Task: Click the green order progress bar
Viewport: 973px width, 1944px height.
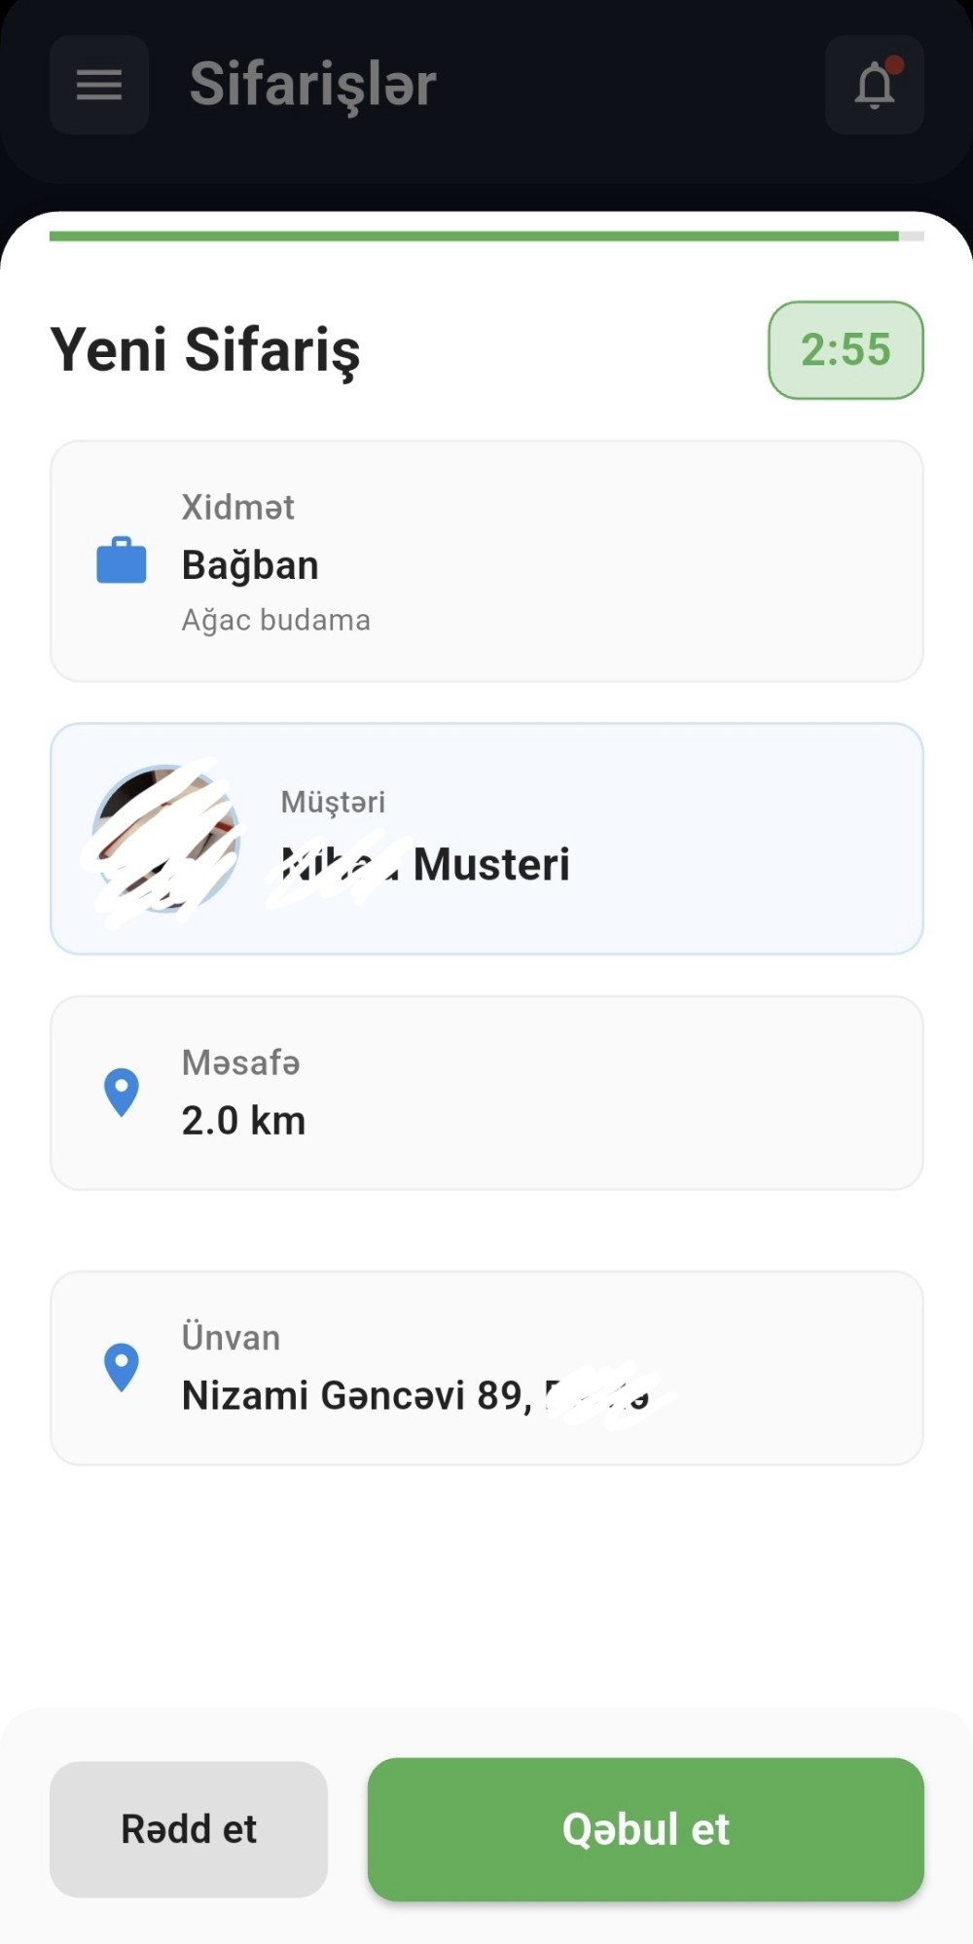Action: 474,236
